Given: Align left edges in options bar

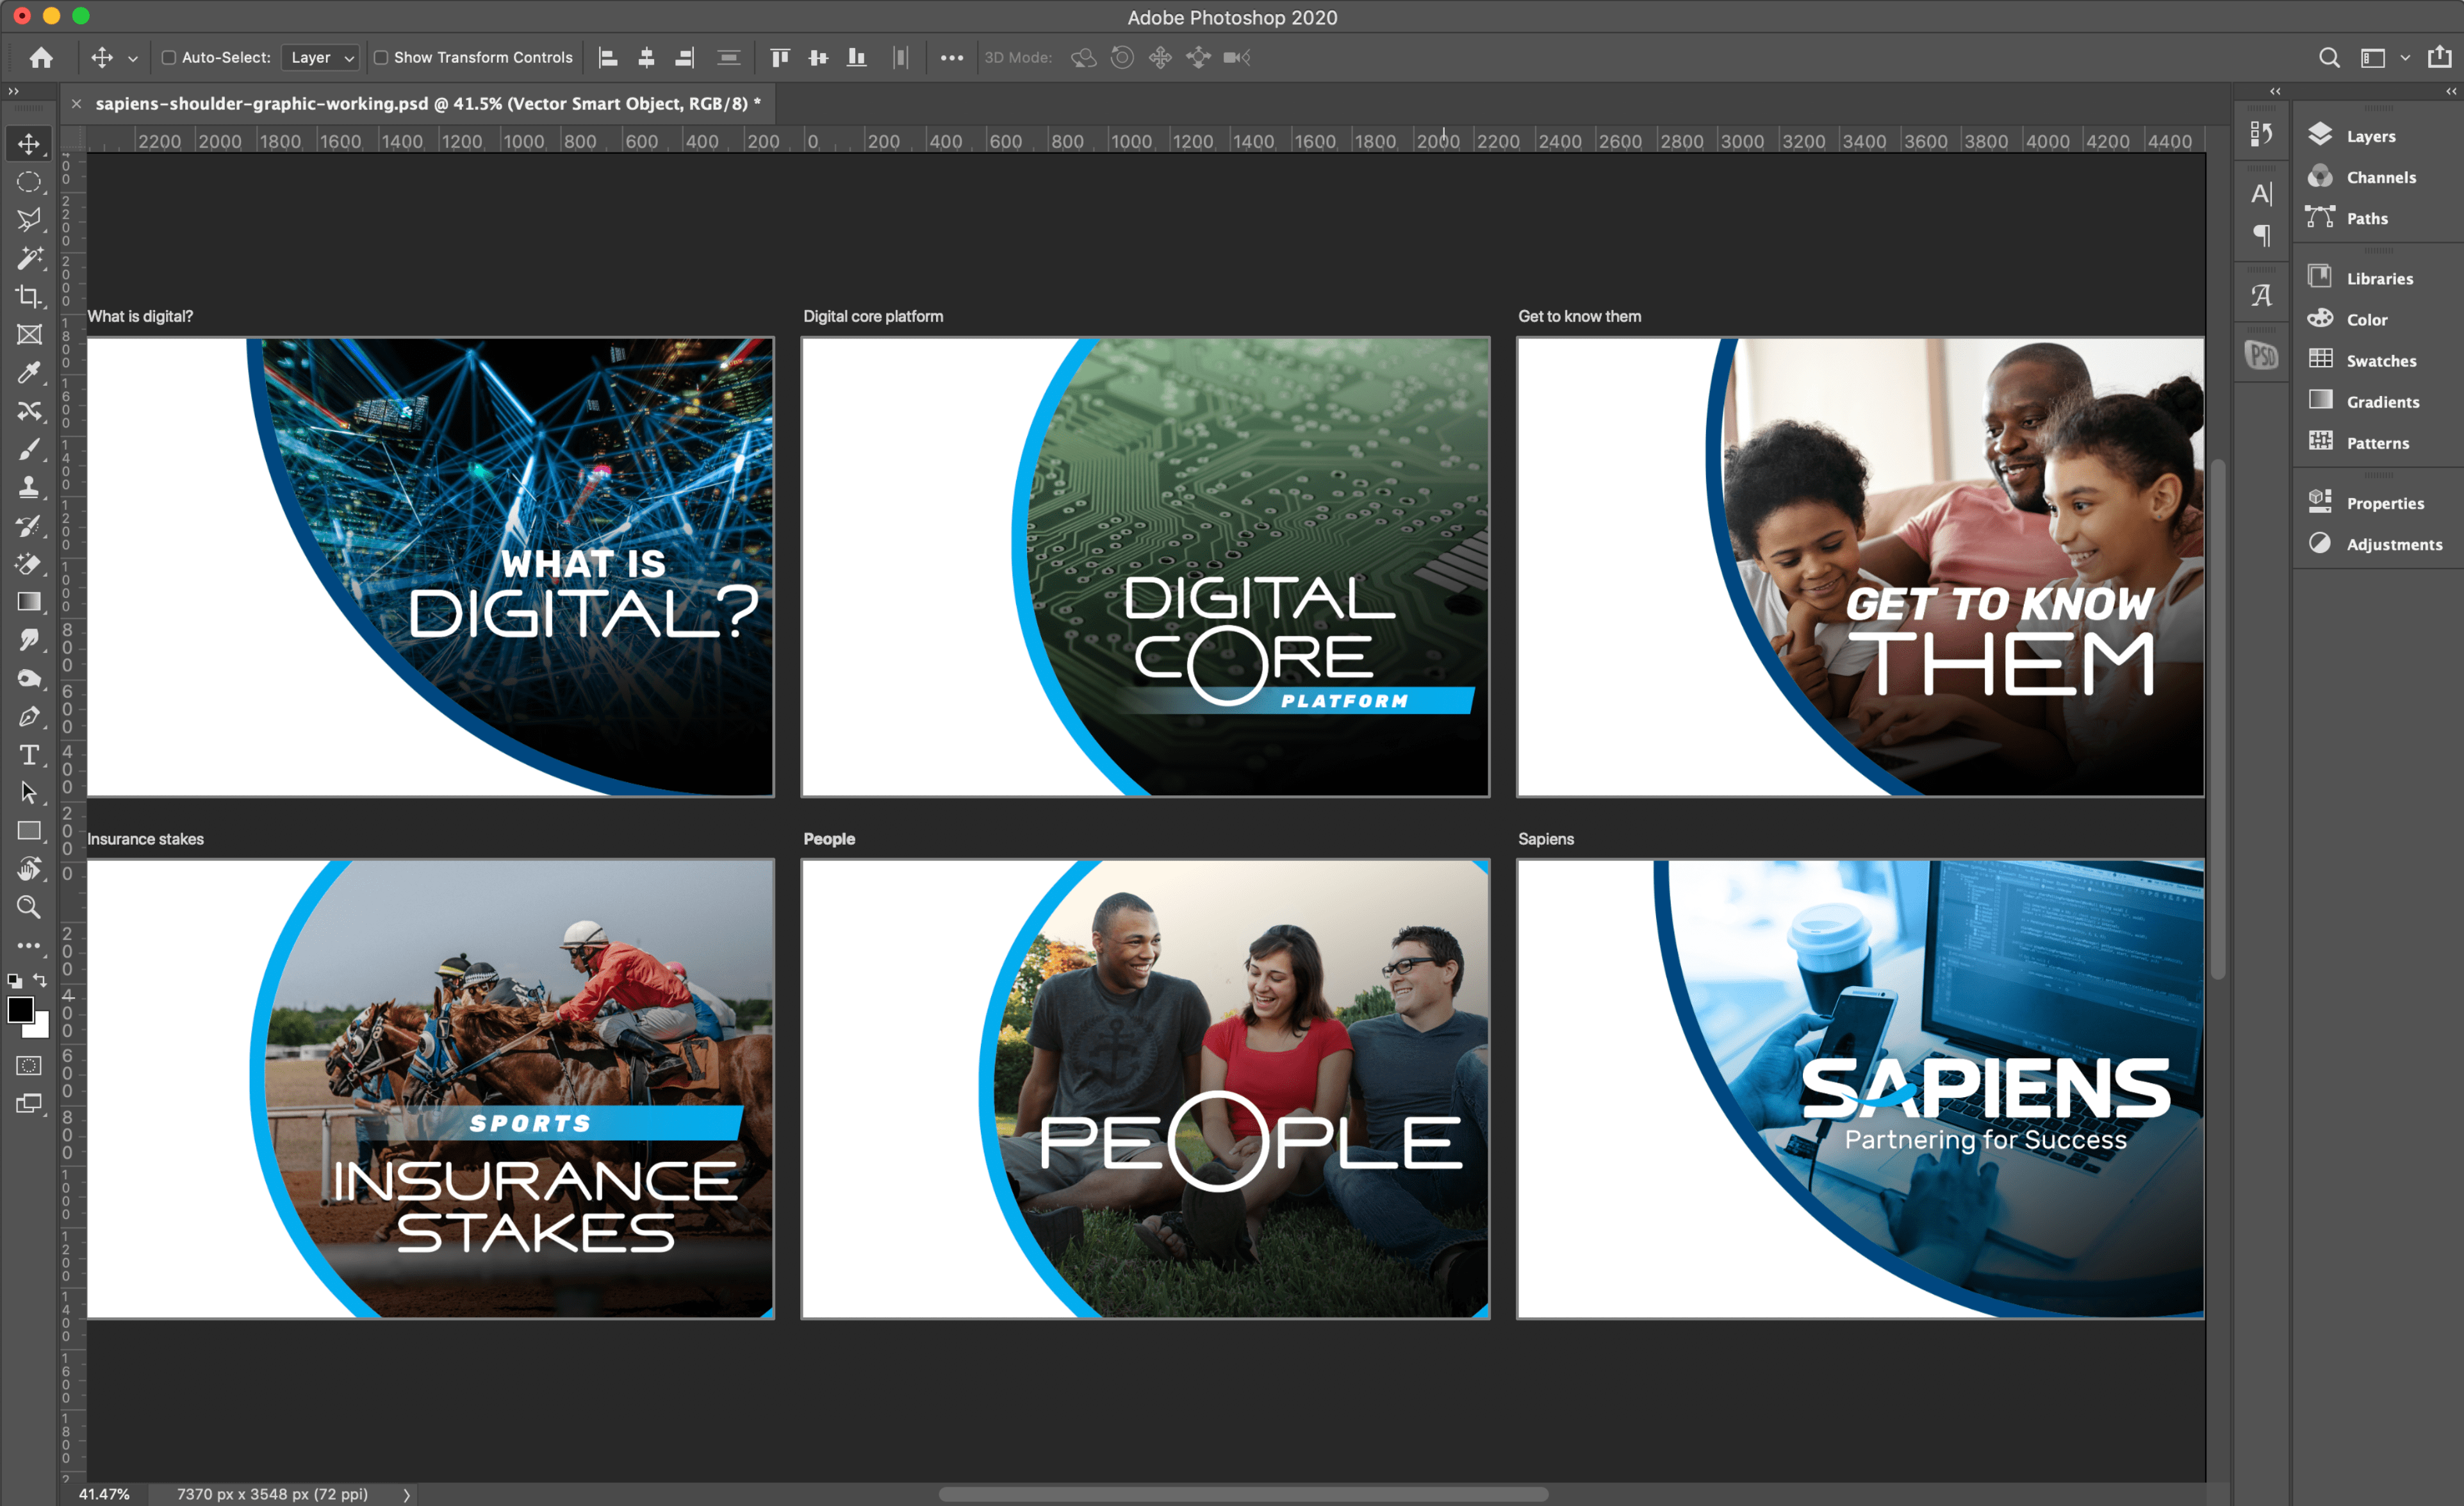Looking at the screenshot, I should [608, 58].
